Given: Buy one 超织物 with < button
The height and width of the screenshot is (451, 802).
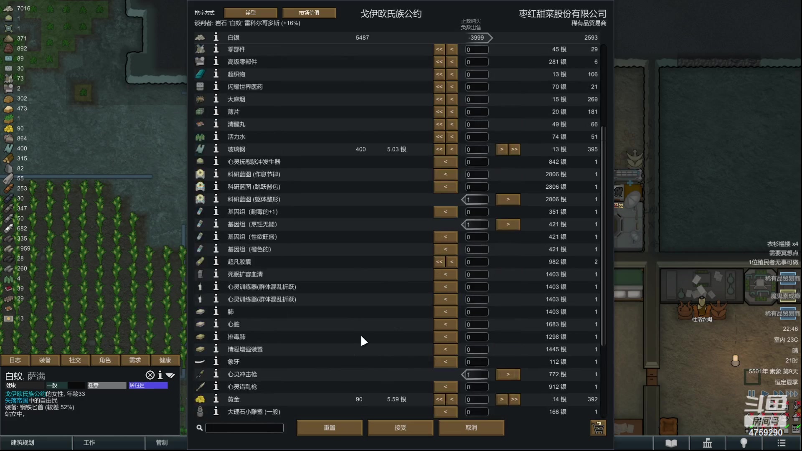Looking at the screenshot, I should click(x=452, y=74).
